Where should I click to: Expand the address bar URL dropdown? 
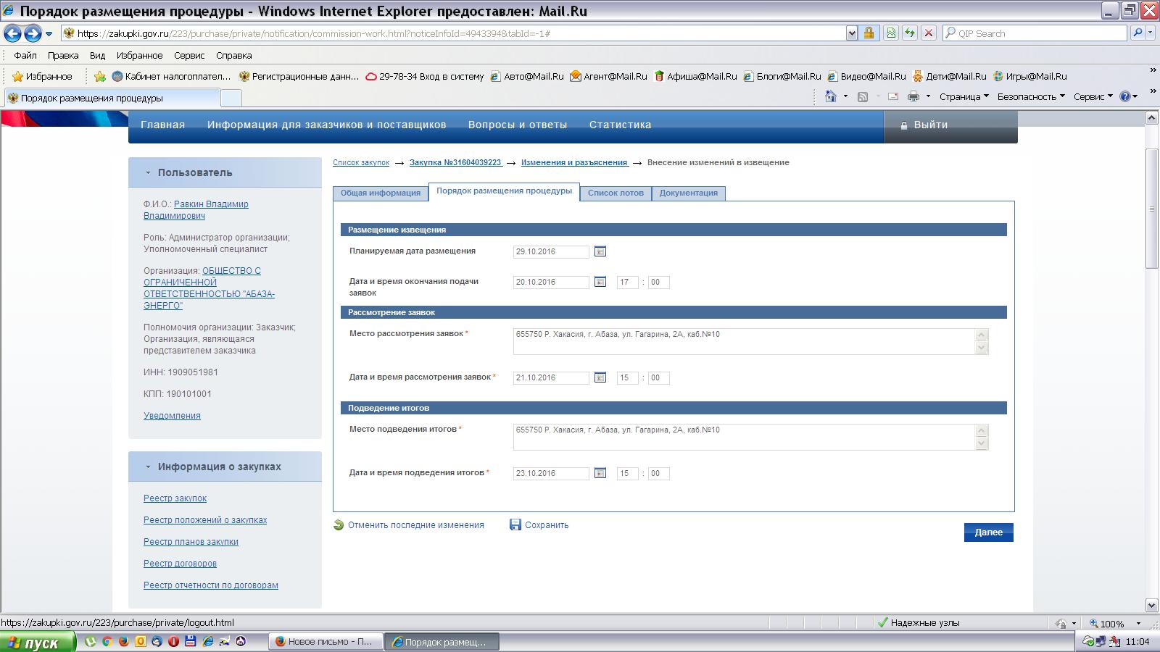pyautogui.click(x=852, y=33)
